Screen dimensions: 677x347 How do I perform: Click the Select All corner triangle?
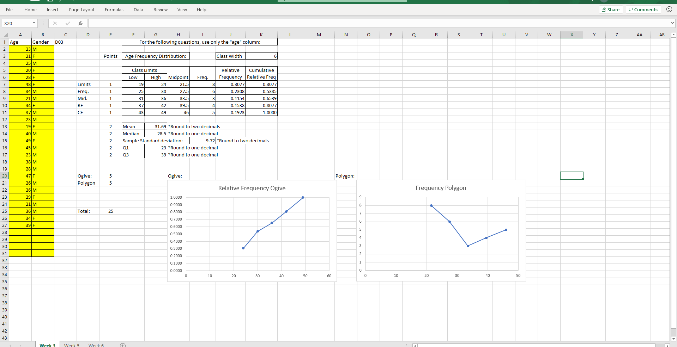tap(6, 35)
